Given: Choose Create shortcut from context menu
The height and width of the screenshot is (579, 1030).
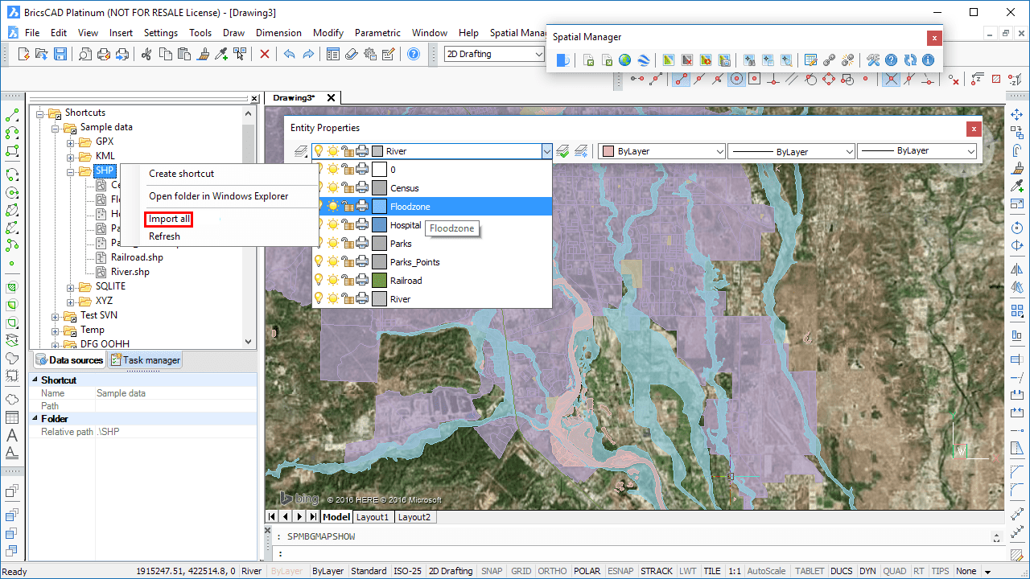Looking at the screenshot, I should (181, 174).
